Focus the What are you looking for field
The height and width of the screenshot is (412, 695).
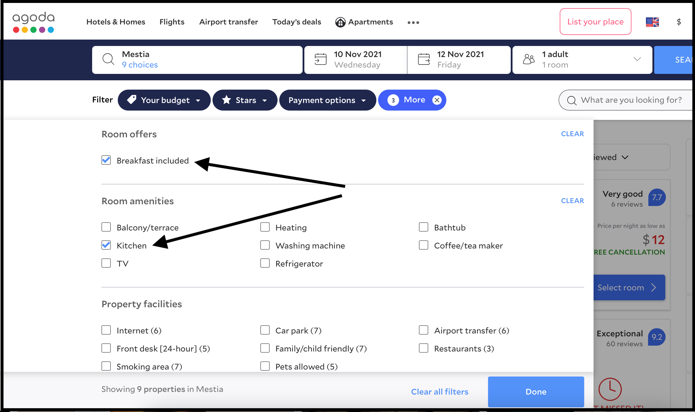(631, 100)
